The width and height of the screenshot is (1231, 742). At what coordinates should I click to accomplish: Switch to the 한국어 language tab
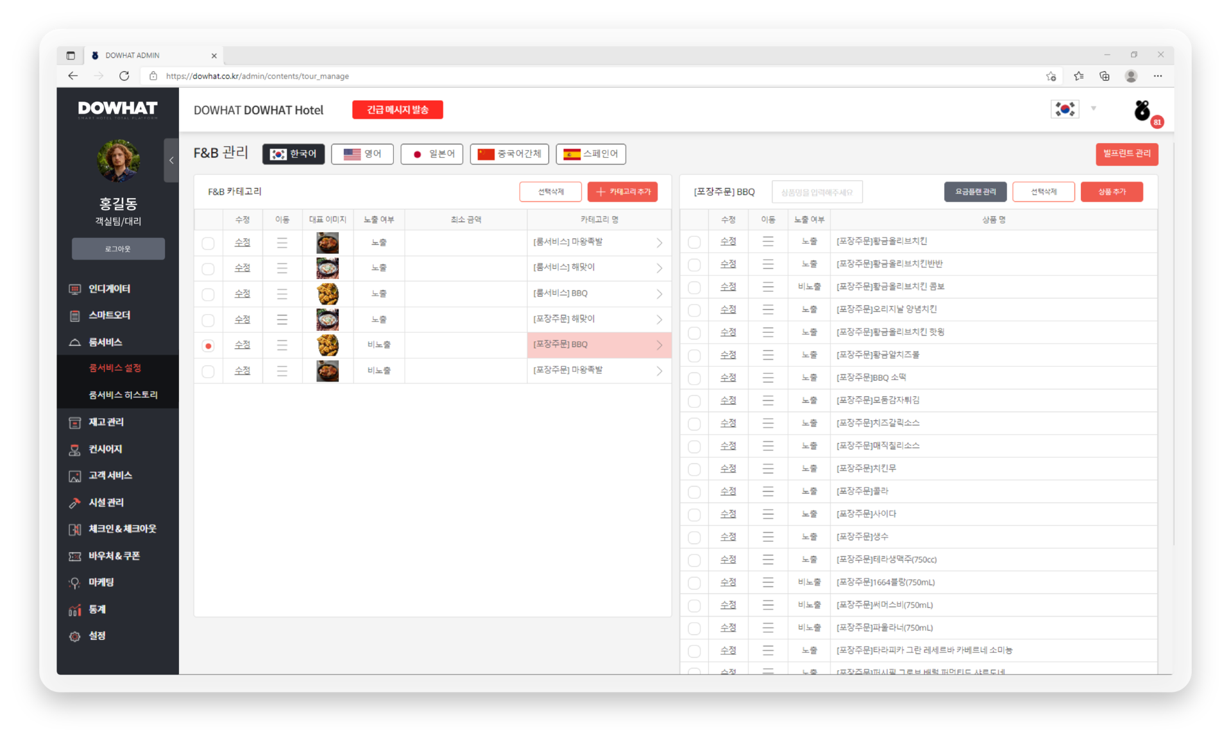pyautogui.click(x=294, y=154)
